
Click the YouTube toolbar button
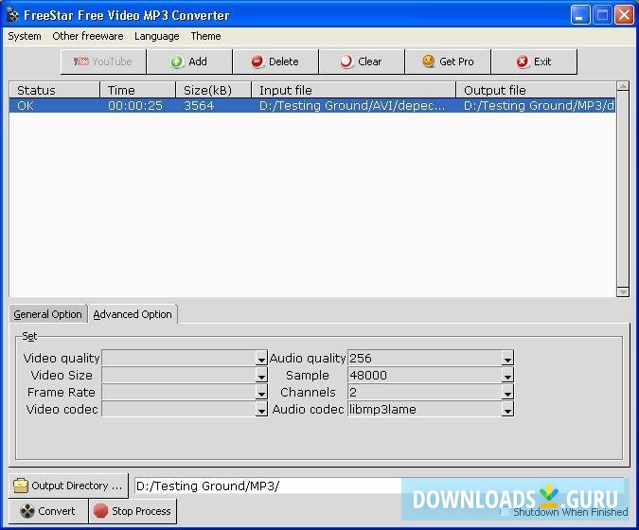click(103, 62)
